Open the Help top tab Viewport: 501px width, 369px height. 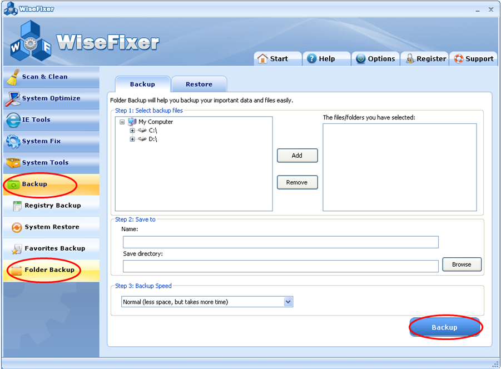326,59
